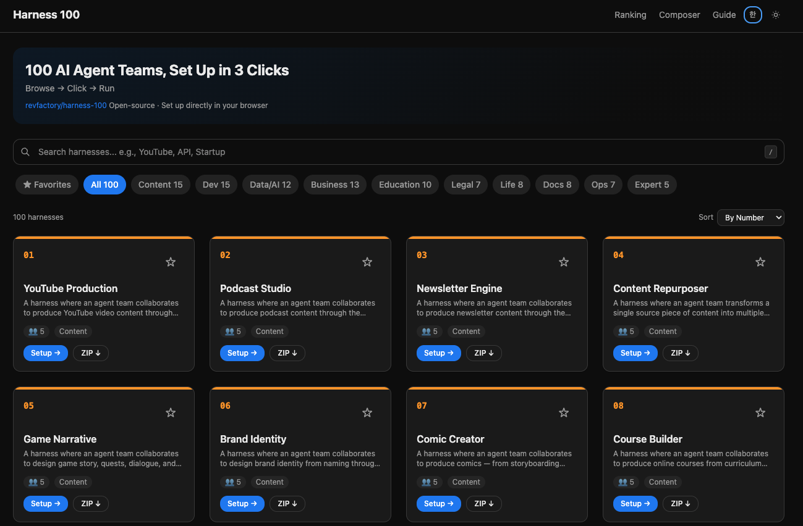Focus the Search harnesses input field

tap(399, 152)
